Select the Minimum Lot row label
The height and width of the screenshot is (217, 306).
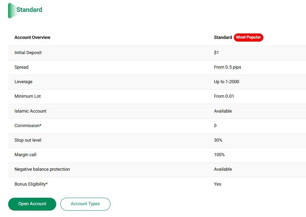(27, 96)
